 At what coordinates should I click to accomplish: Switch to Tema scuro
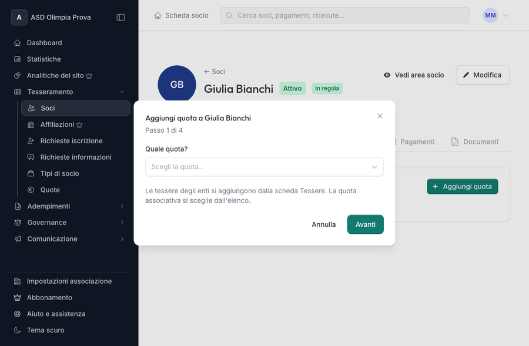click(69, 330)
